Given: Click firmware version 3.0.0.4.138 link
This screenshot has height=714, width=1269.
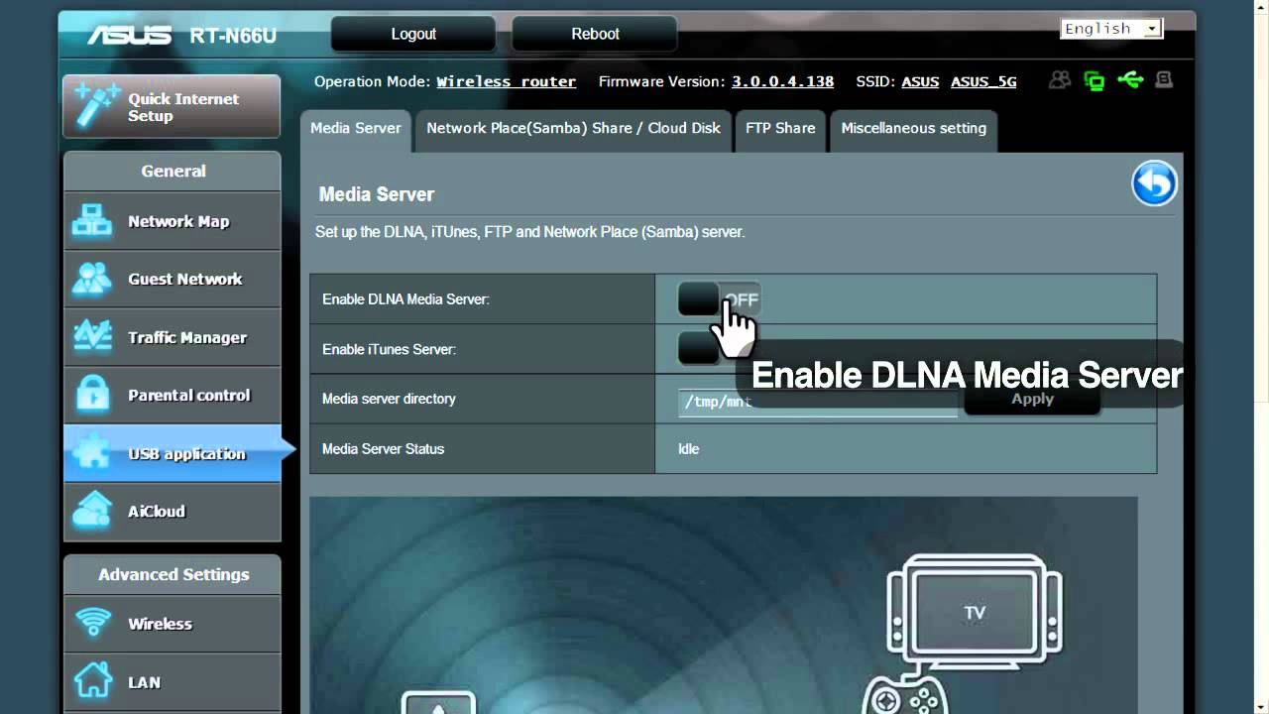Looking at the screenshot, I should (782, 81).
